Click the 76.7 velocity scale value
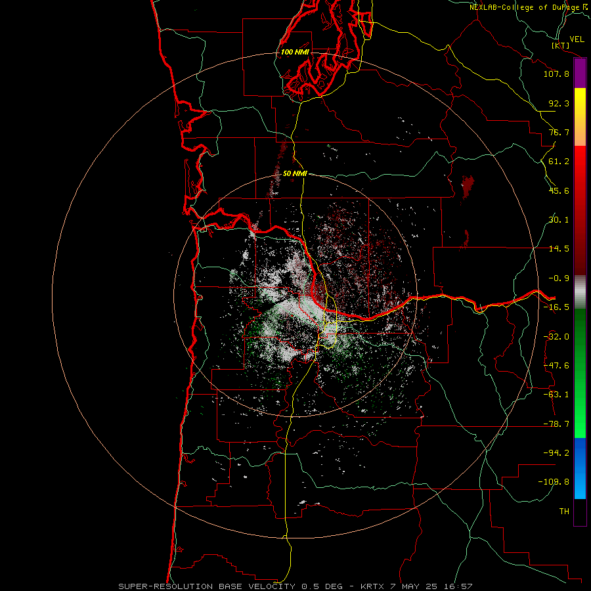The width and height of the screenshot is (591, 591). pyautogui.click(x=559, y=132)
